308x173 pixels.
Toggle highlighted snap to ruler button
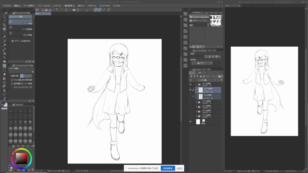pyautogui.click(x=96, y=10)
